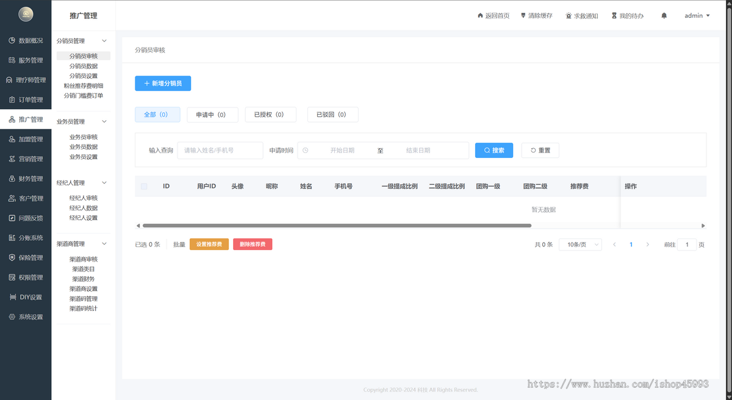
Task: Click 清除缓存 in the top bar
Action: click(x=536, y=15)
